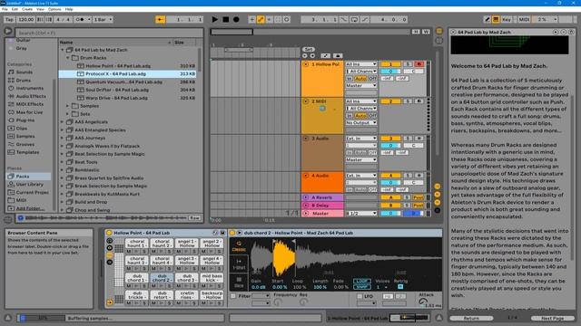Select Sounds category in browser
Viewport: 581px width, 326px height.
point(25,72)
